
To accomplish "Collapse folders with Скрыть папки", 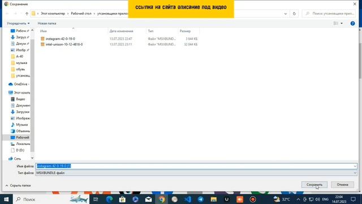I will [x=18, y=185].
